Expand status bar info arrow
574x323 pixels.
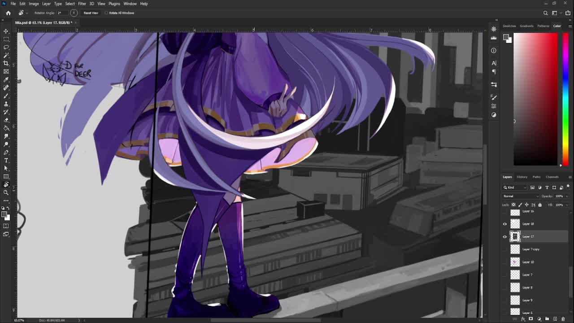tap(79, 320)
